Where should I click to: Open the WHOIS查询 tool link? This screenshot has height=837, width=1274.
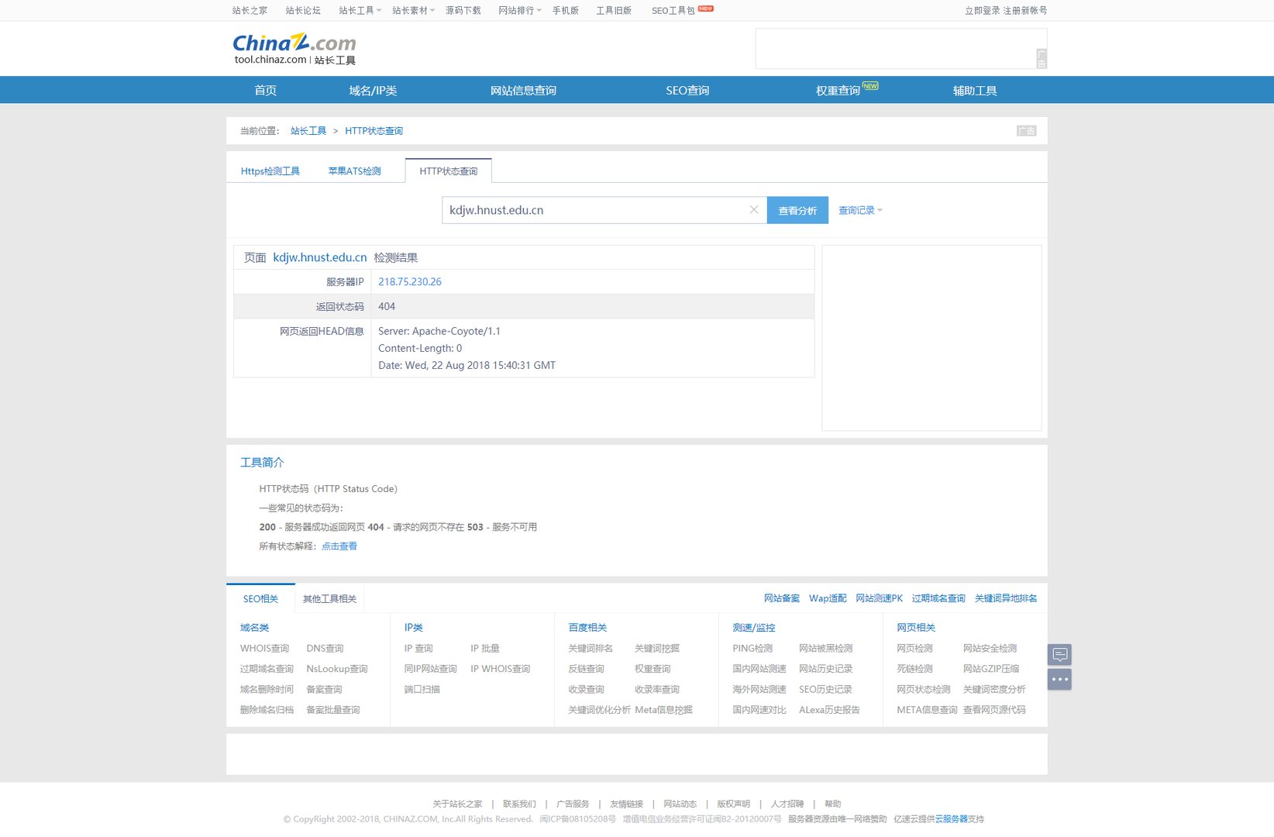pyautogui.click(x=264, y=649)
